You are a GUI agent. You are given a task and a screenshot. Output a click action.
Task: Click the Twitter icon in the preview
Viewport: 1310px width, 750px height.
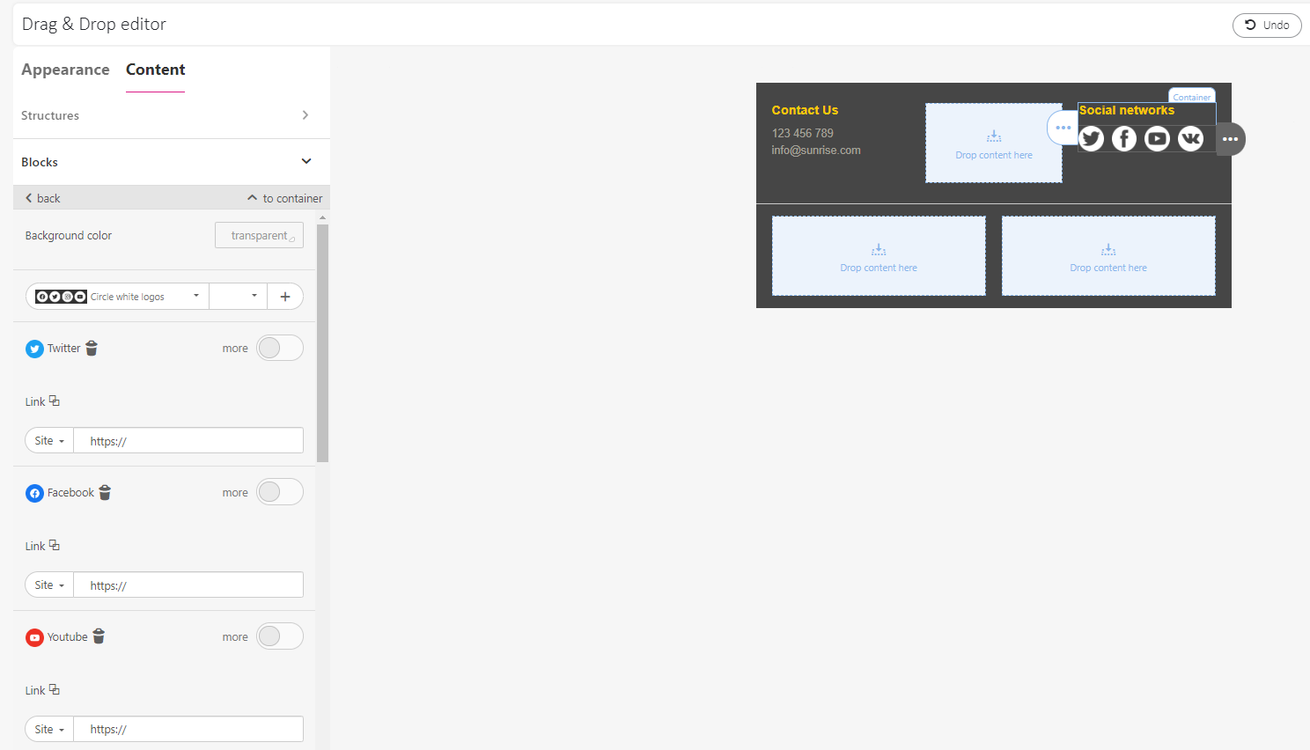[1092, 139]
